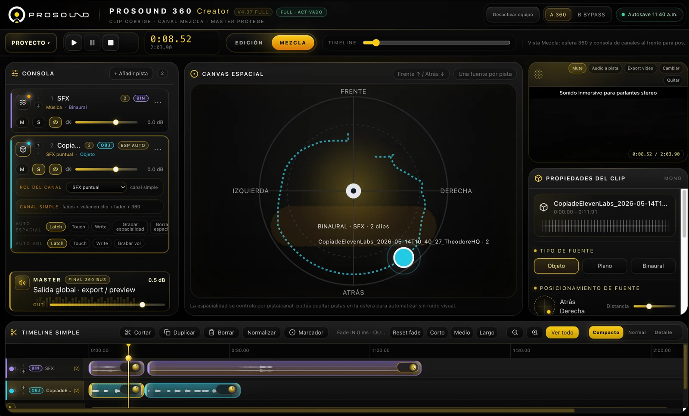The width and height of the screenshot is (689, 416).
Task: Select the Binaural source type
Action: tap(653, 266)
